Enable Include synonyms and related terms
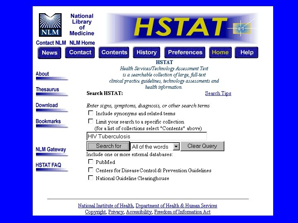Image resolution: width=298 pixels, height=223 pixels. (91, 113)
